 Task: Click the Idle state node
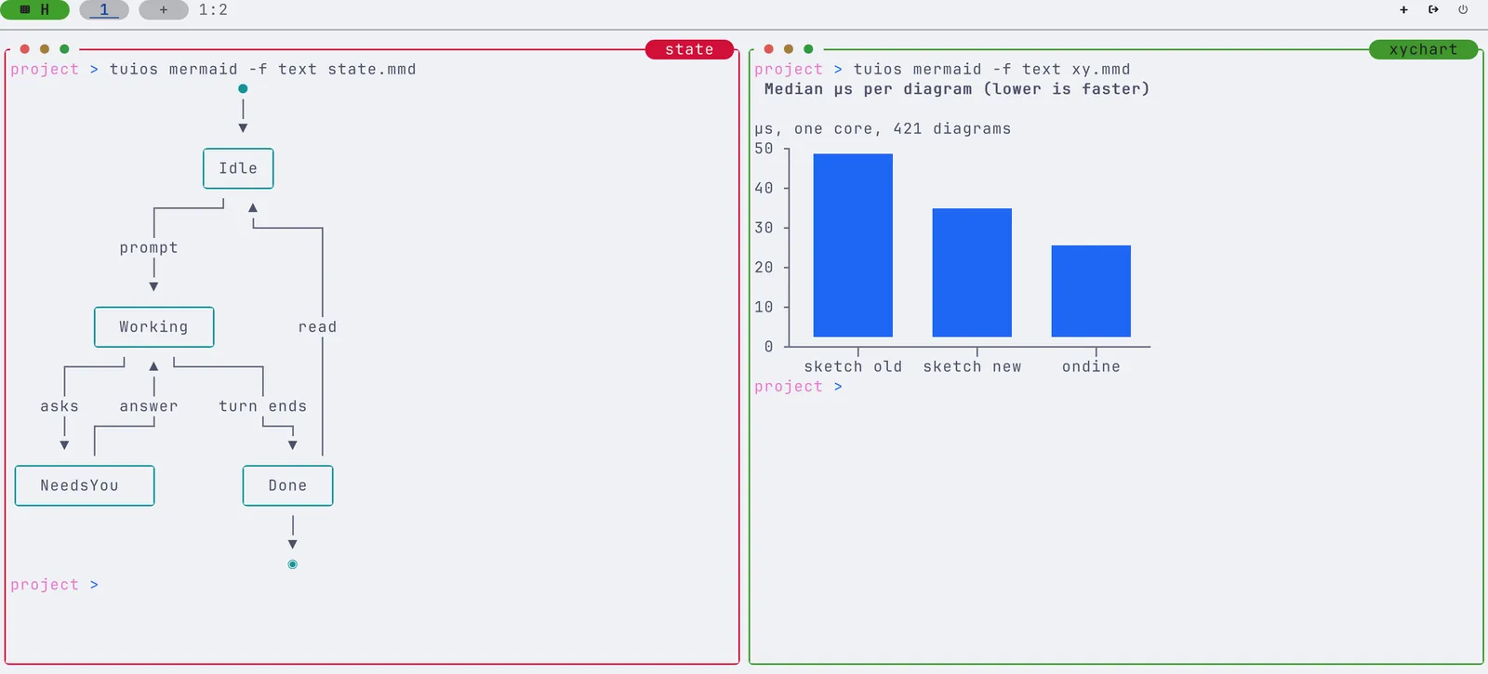point(238,168)
